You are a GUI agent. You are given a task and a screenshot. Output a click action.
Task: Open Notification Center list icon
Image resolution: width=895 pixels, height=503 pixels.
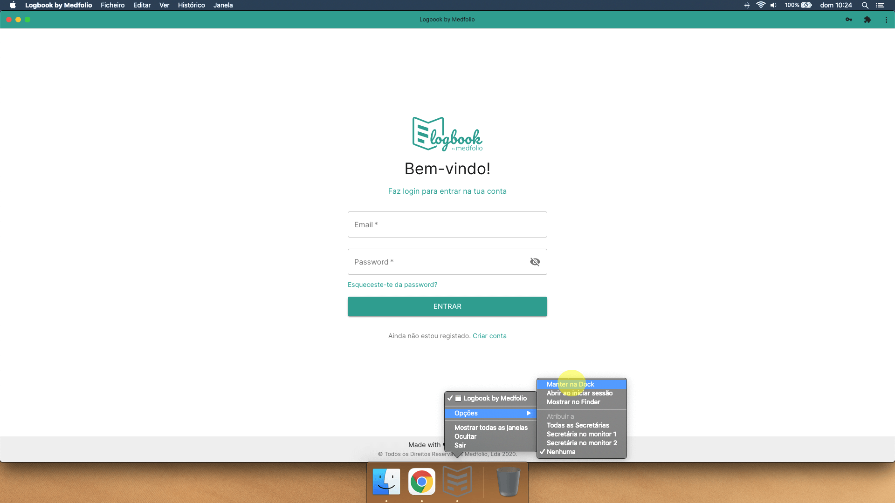[x=880, y=5]
